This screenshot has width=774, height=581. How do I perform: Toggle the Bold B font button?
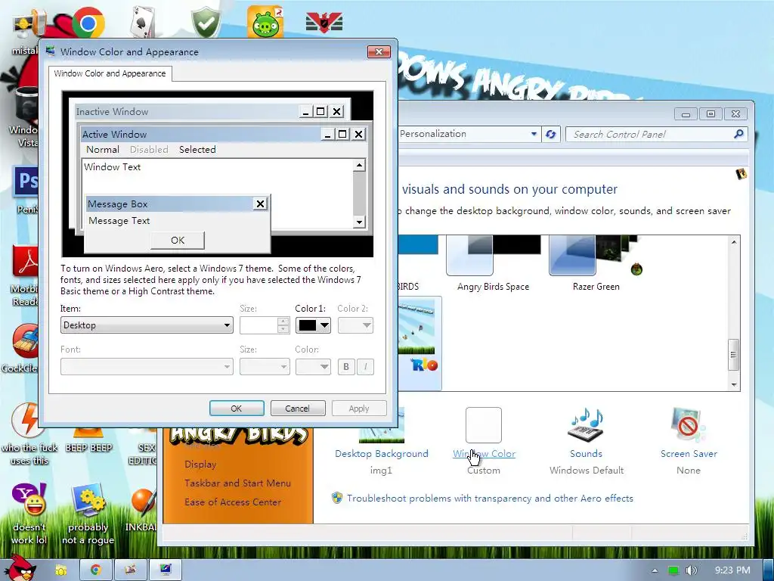tap(346, 367)
